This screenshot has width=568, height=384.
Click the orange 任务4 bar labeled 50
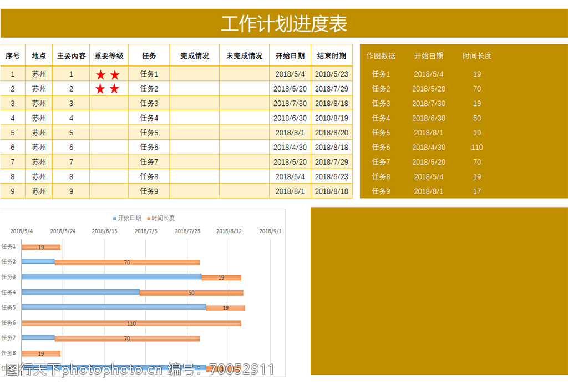(x=191, y=292)
